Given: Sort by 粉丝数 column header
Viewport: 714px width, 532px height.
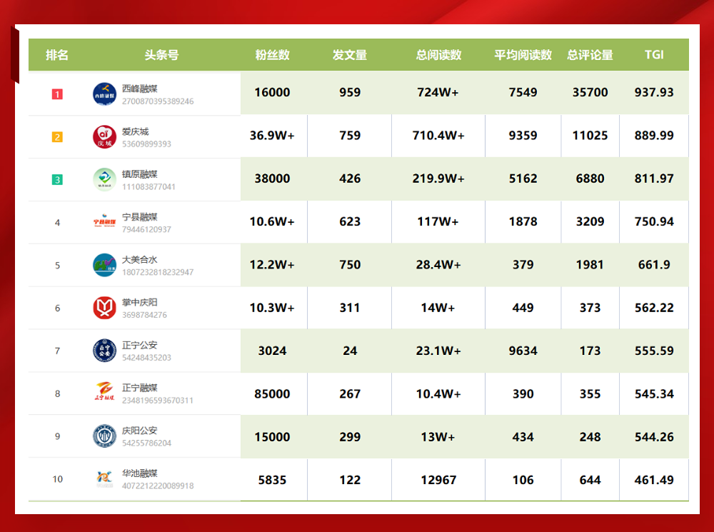Looking at the screenshot, I should [x=273, y=55].
